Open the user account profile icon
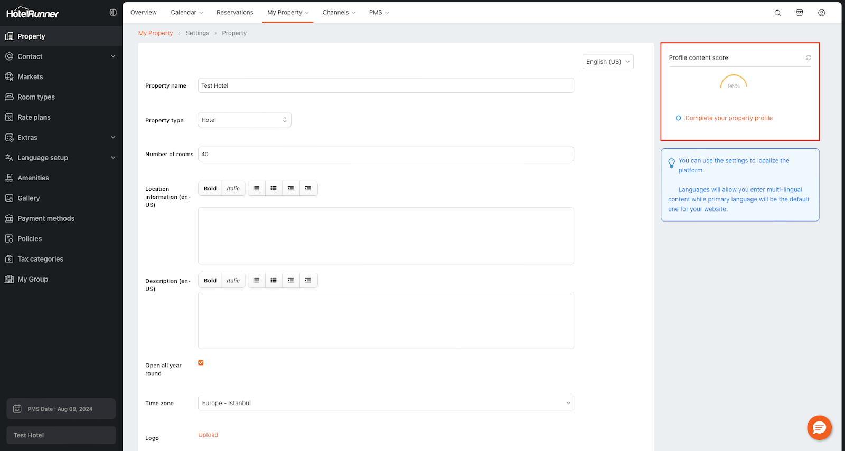Screen dimensions: 845x451 pyautogui.click(x=821, y=13)
